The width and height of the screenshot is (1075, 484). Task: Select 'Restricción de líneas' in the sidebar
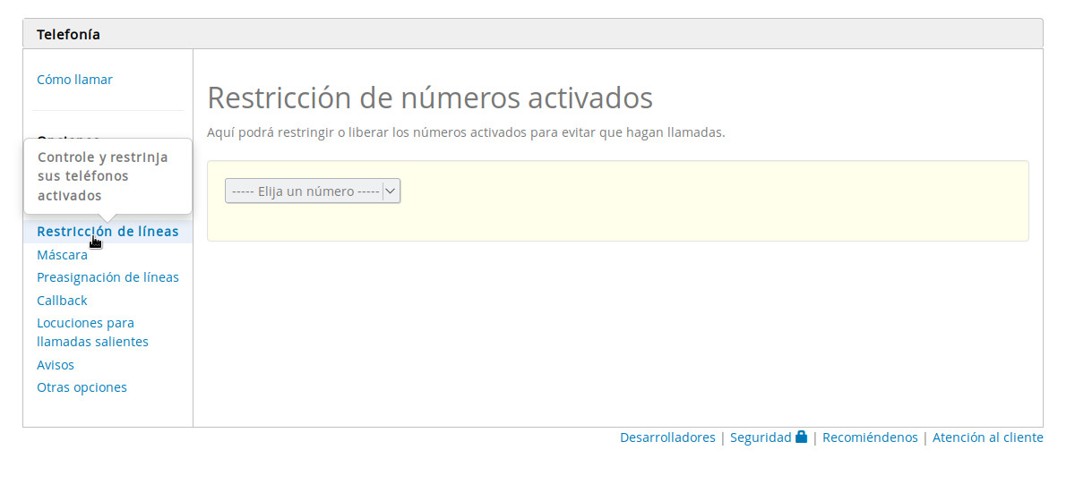point(107,232)
